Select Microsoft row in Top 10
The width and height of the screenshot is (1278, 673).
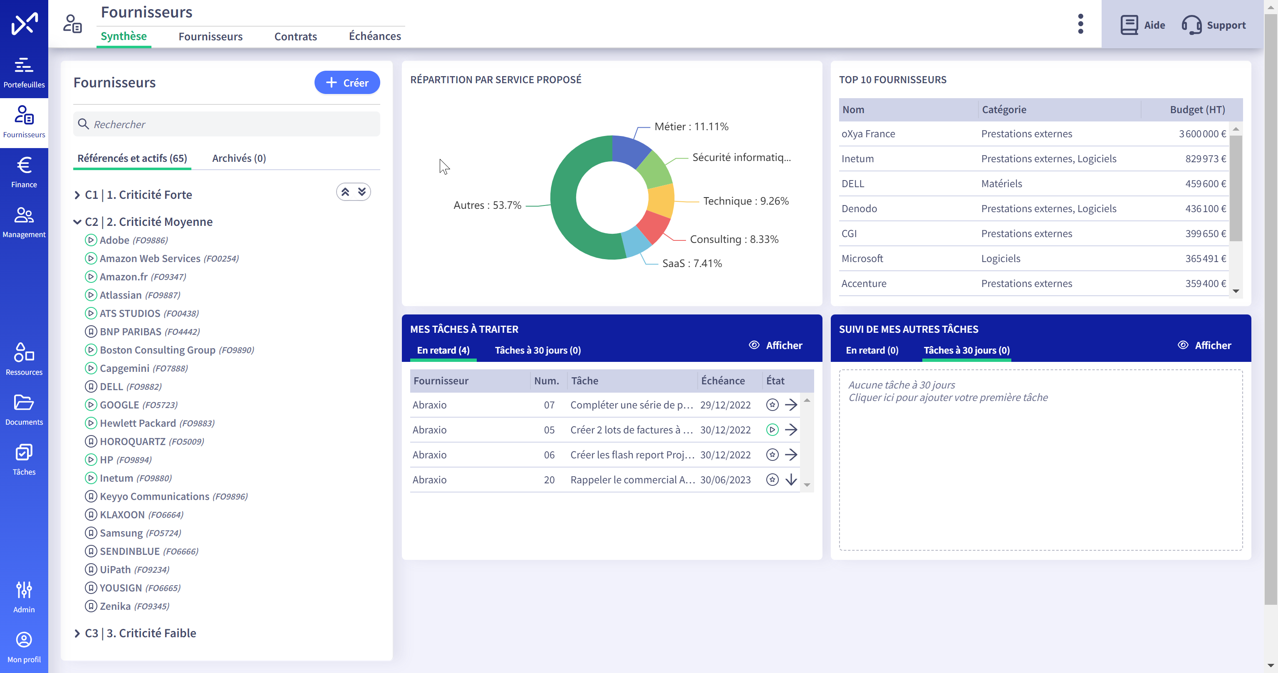[x=1033, y=258]
